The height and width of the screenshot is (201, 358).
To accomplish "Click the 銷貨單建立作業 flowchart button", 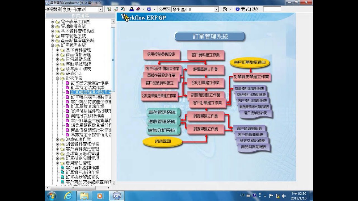I will click(x=205, y=116).
